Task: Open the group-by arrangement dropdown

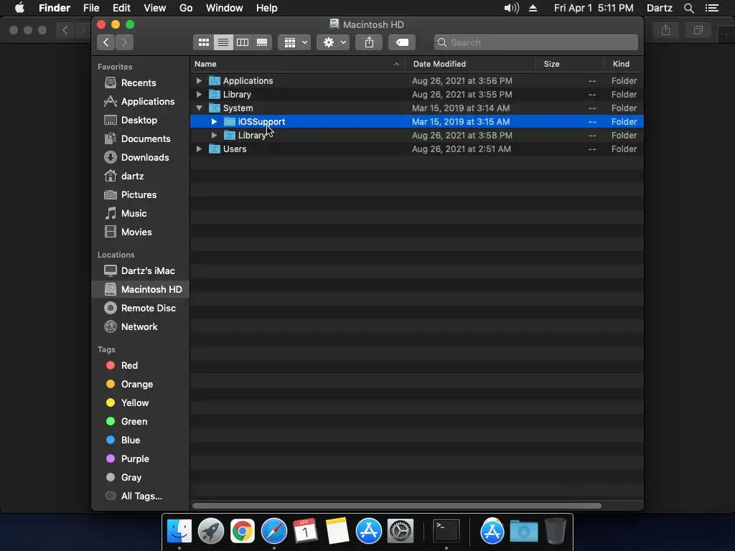Action: pos(295,42)
